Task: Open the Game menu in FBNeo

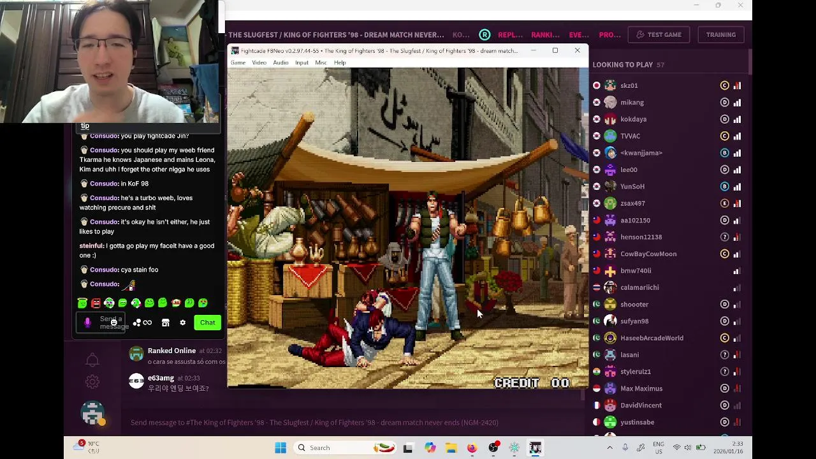Action: 238,62
